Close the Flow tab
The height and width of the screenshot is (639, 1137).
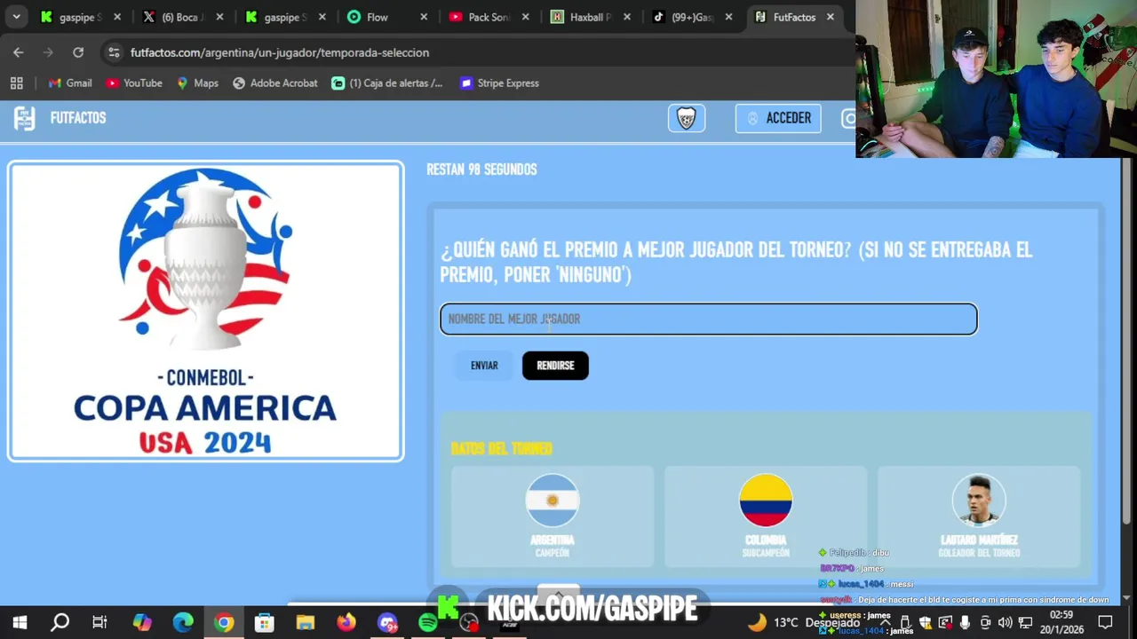click(x=424, y=17)
